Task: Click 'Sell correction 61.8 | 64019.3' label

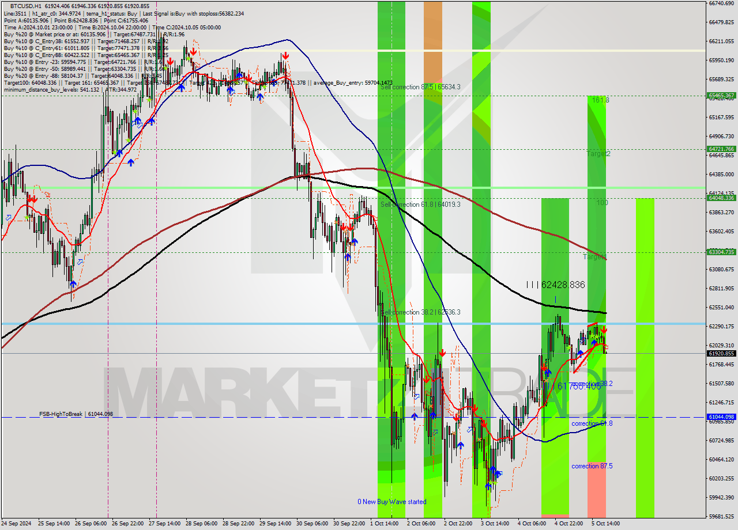Action: 420,205
